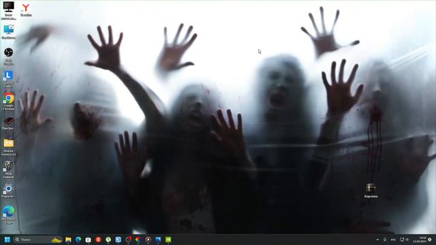Expand the hidden system tray icons
Screen dimensions: 436x245
pos(377,240)
